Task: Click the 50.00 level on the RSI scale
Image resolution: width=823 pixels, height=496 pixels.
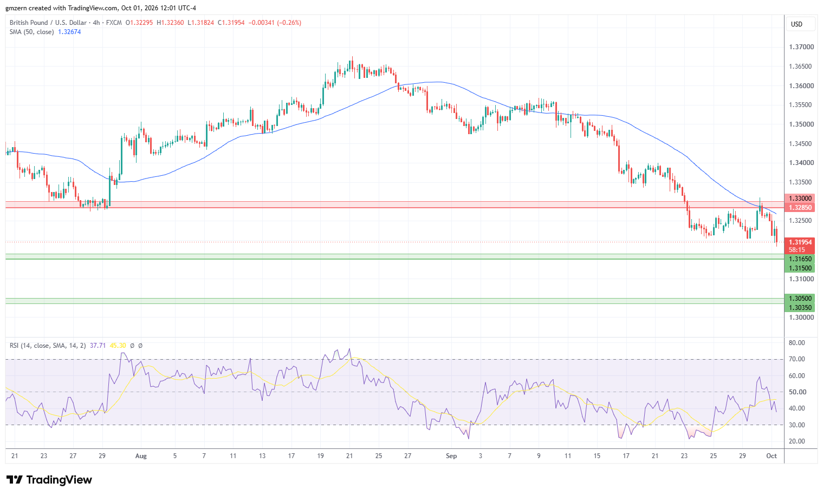Action: 797,392
